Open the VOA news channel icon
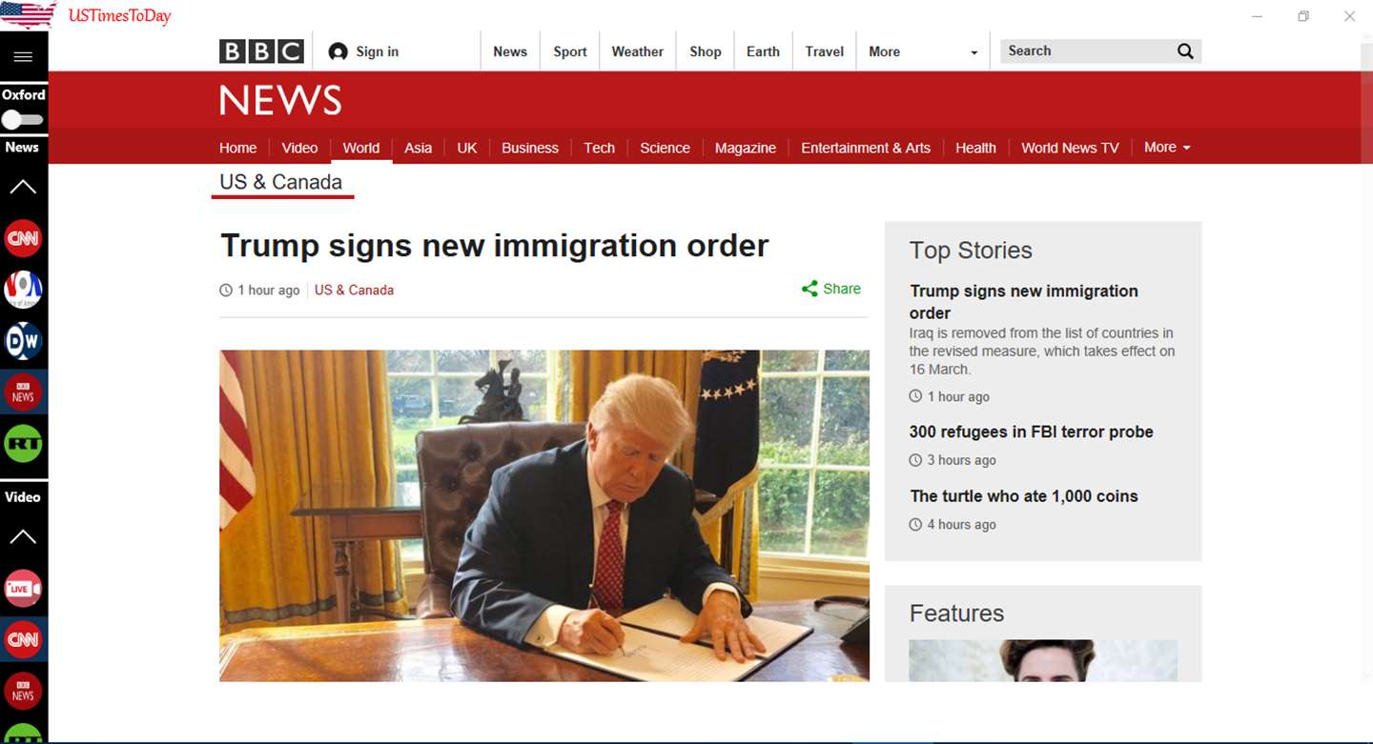 click(23, 290)
